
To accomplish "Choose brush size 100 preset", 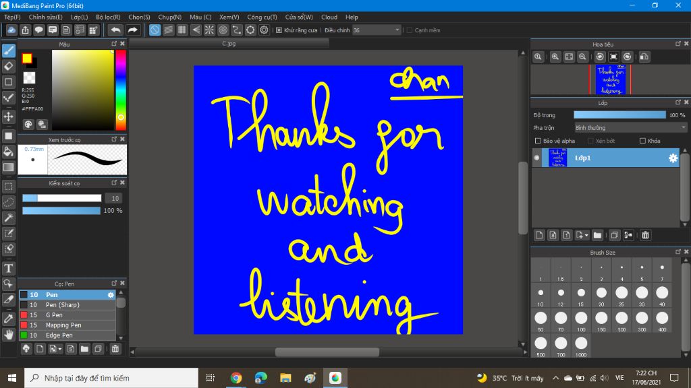I will tap(581, 321).
